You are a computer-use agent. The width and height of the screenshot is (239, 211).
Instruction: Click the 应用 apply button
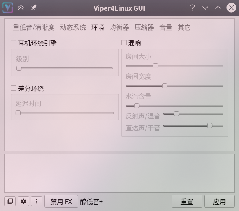pyautogui.click(x=219, y=201)
